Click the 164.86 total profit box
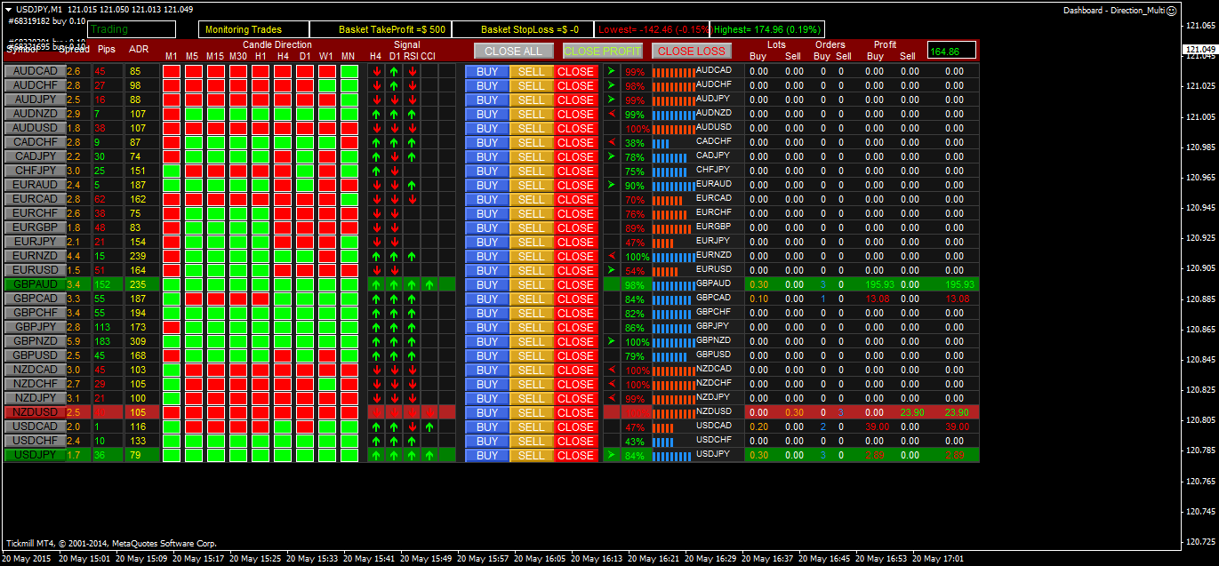This screenshot has height=566, width=1219. pyautogui.click(x=951, y=51)
